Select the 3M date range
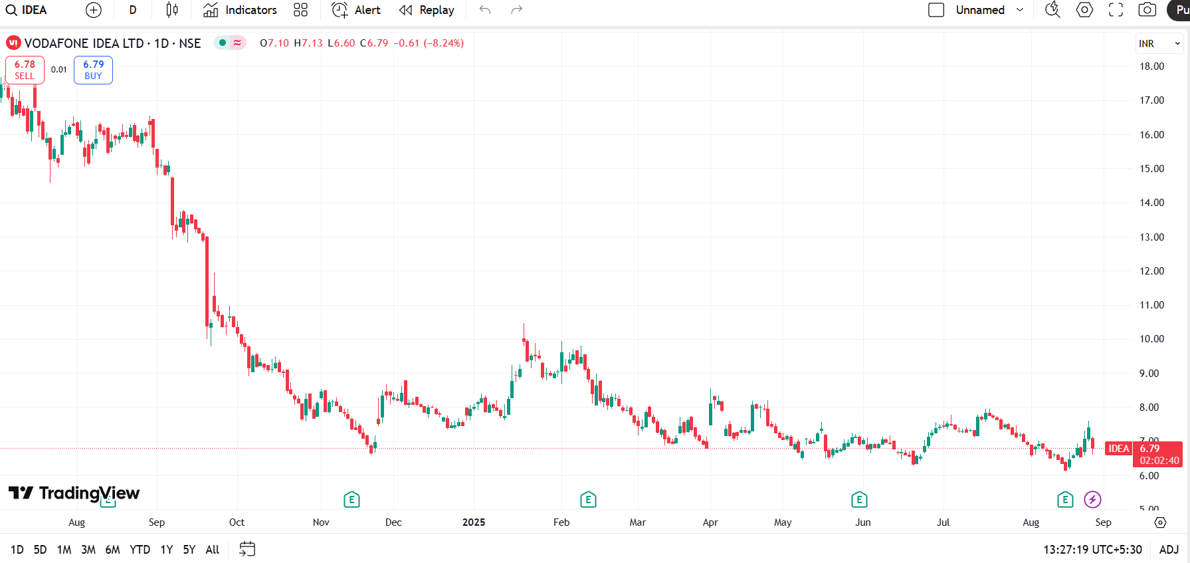The height and width of the screenshot is (563, 1190). [88, 550]
